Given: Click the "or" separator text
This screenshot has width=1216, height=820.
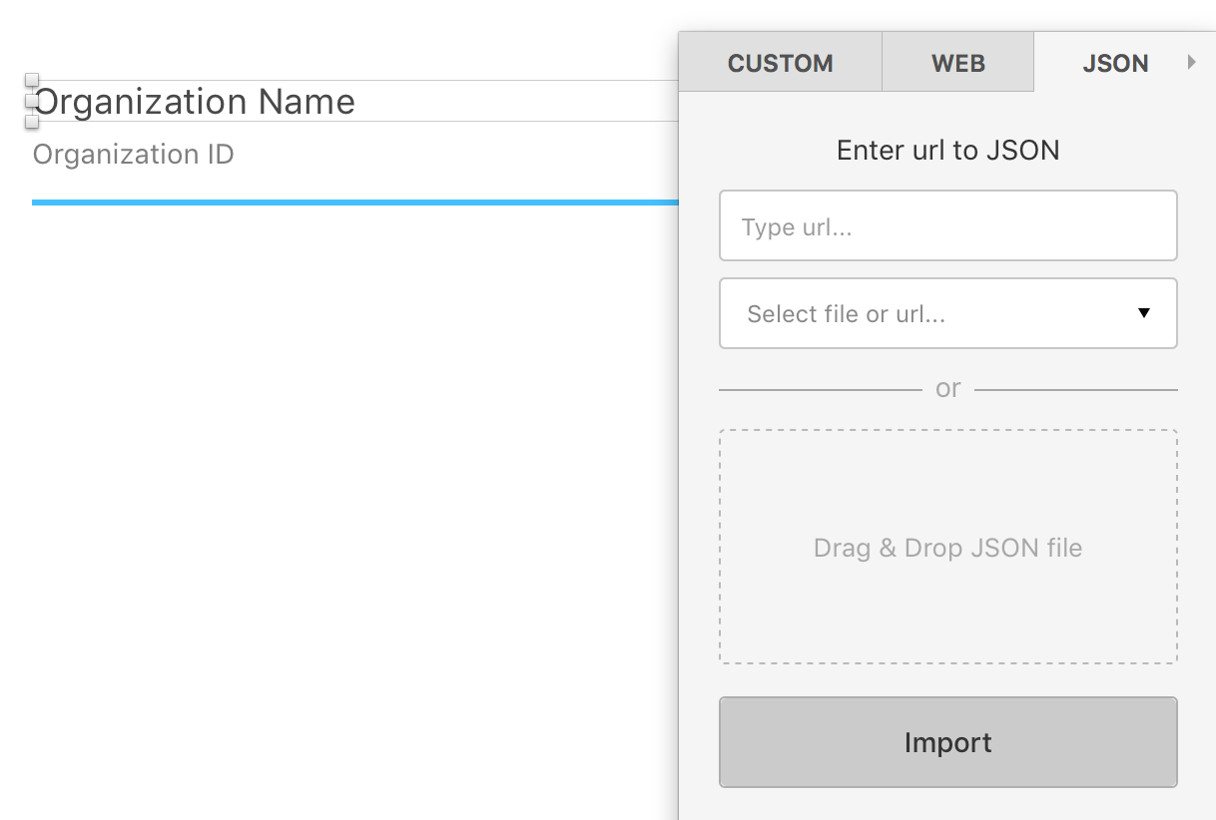Looking at the screenshot, I should pyautogui.click(x=947, y=389).
